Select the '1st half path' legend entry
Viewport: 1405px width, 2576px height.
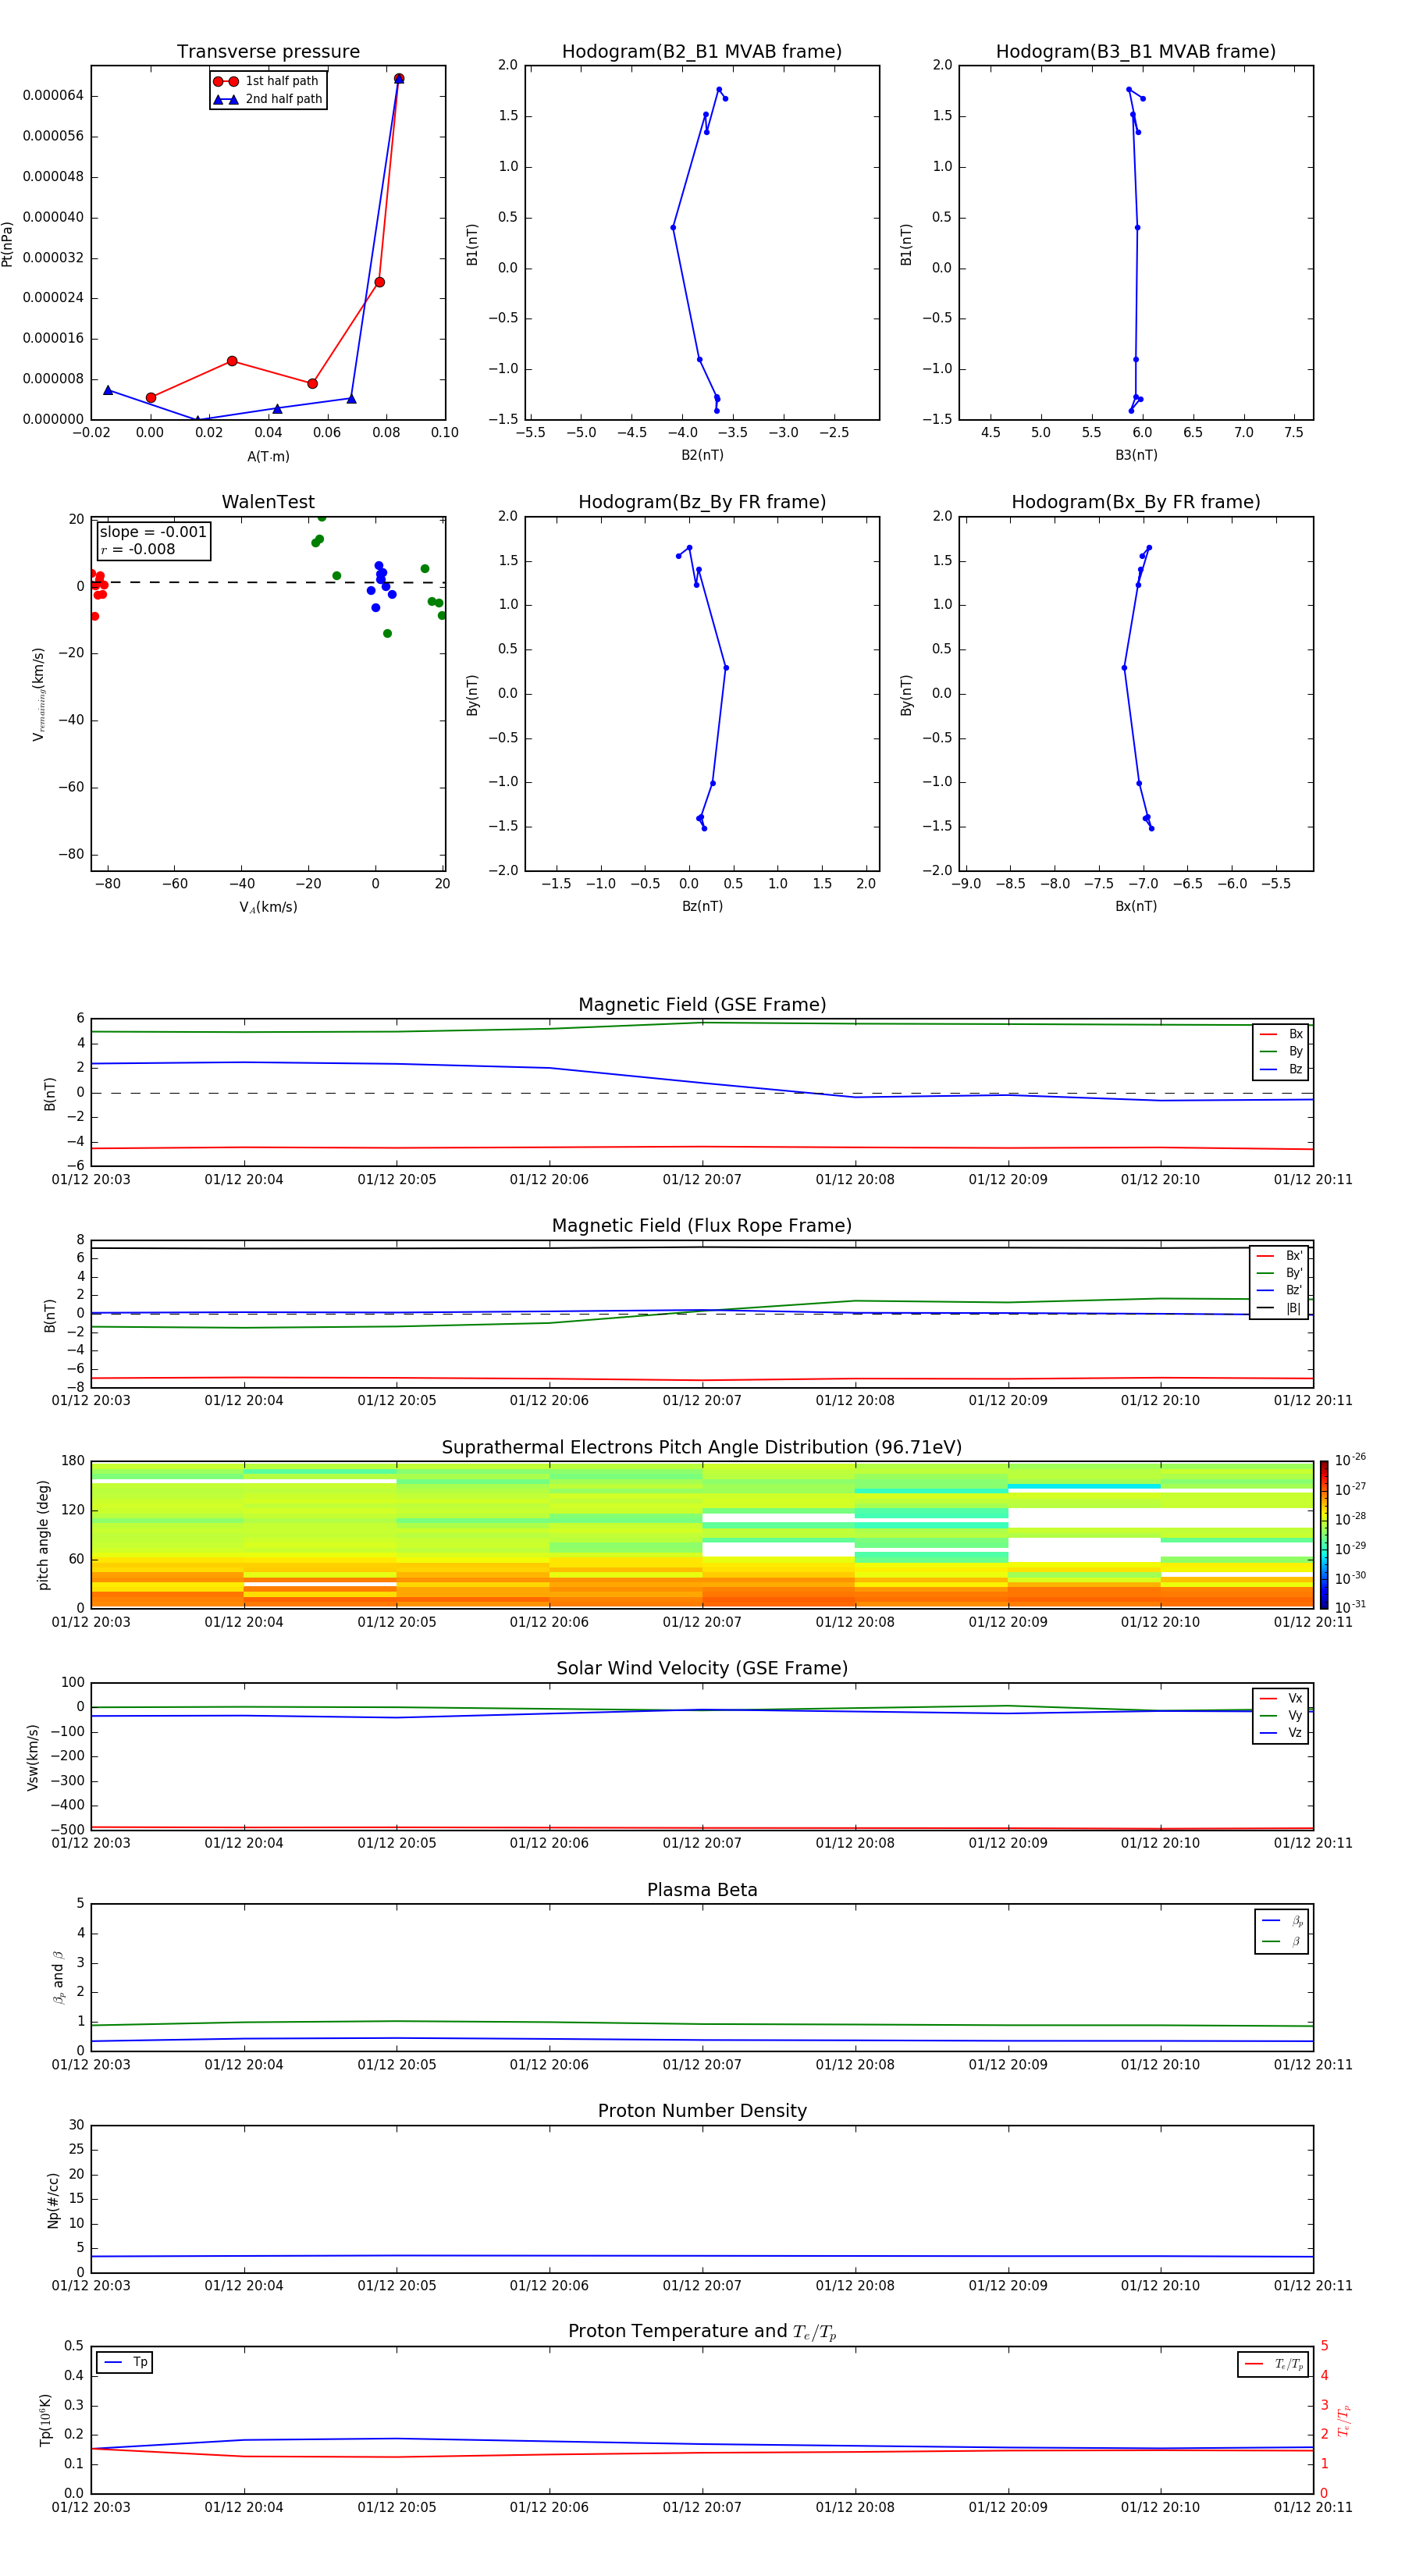267,81
